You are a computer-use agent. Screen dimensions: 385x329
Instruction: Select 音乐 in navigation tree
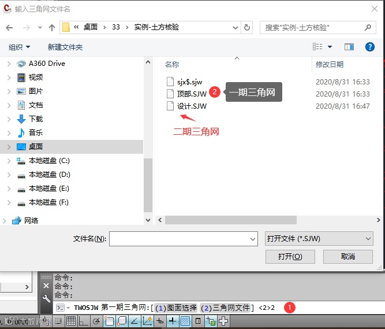click(36, 133)
